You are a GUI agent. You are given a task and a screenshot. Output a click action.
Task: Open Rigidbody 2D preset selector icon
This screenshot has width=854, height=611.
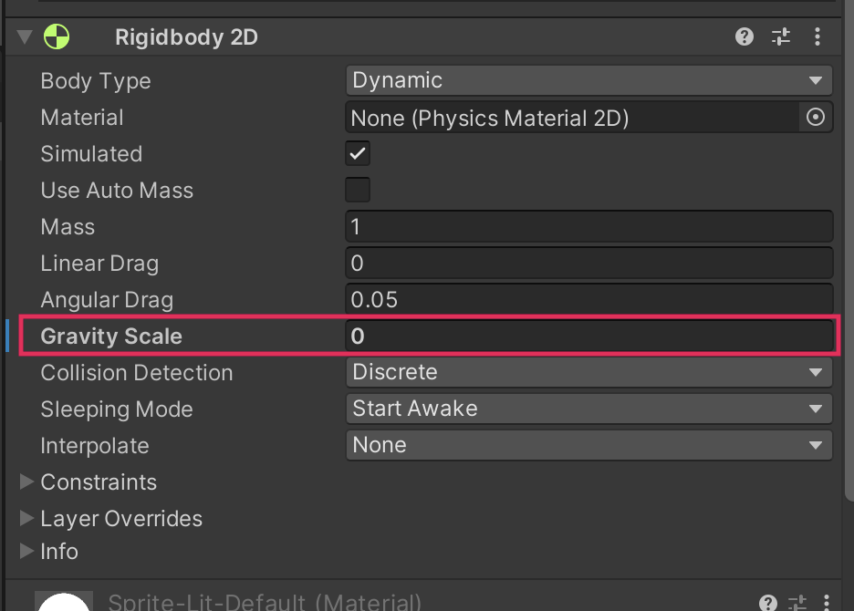click(x=781, y=37)
